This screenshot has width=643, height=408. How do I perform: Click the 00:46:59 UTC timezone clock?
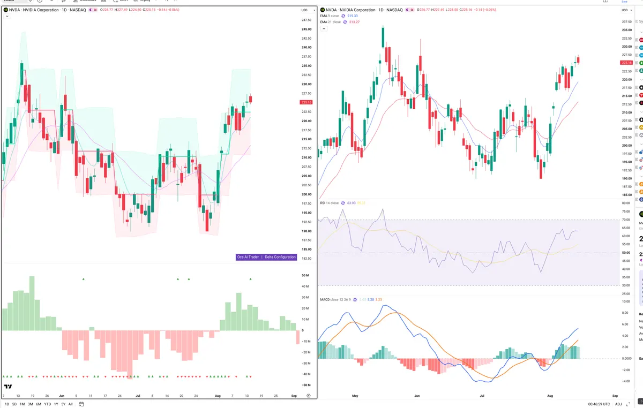[599, 404]
